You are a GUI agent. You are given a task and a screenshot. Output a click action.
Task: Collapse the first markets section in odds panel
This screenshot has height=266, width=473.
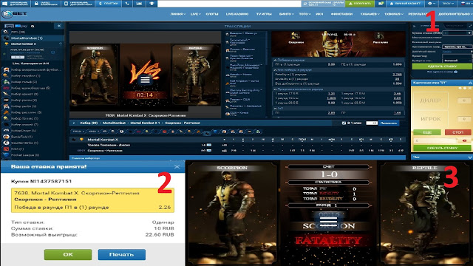coord(275,60)
